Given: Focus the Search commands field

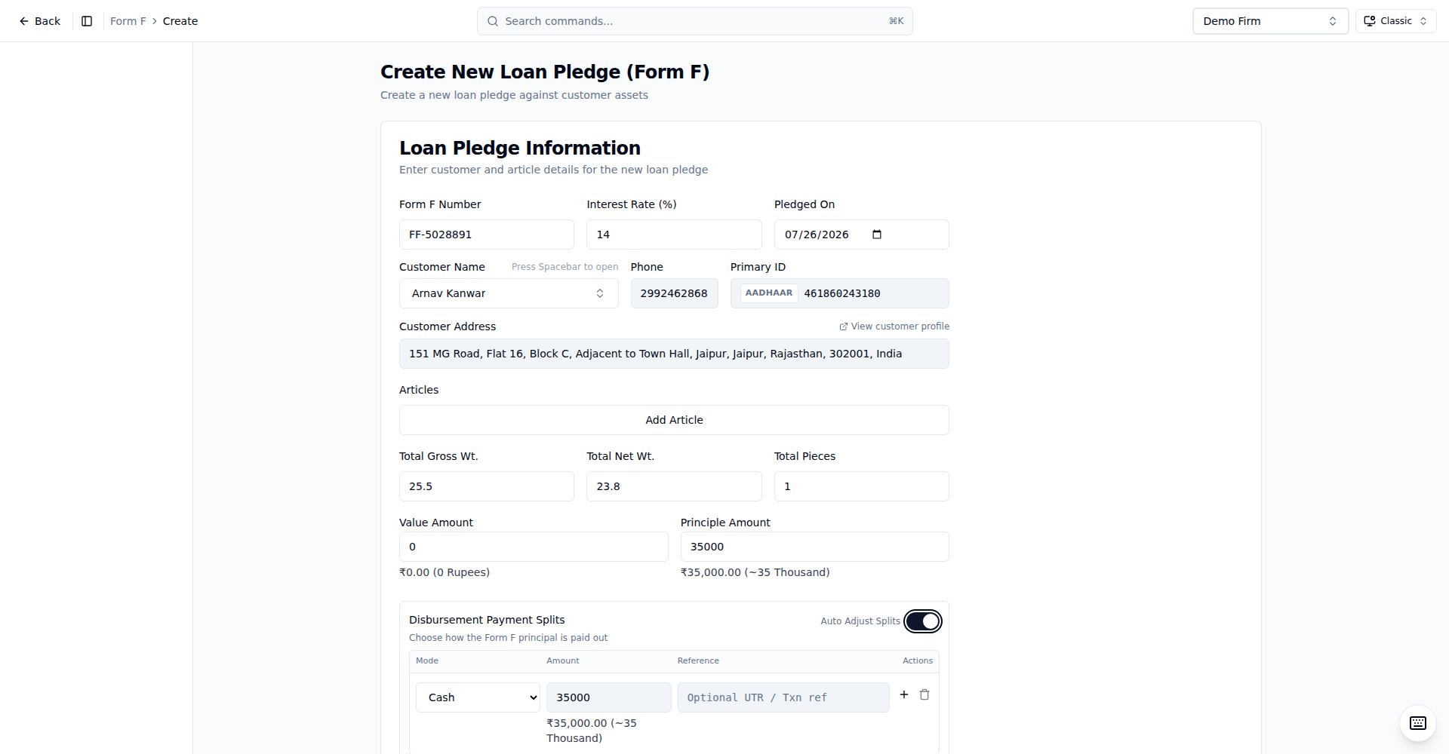Looking at the screenshot, I should [x=694, y=21].
